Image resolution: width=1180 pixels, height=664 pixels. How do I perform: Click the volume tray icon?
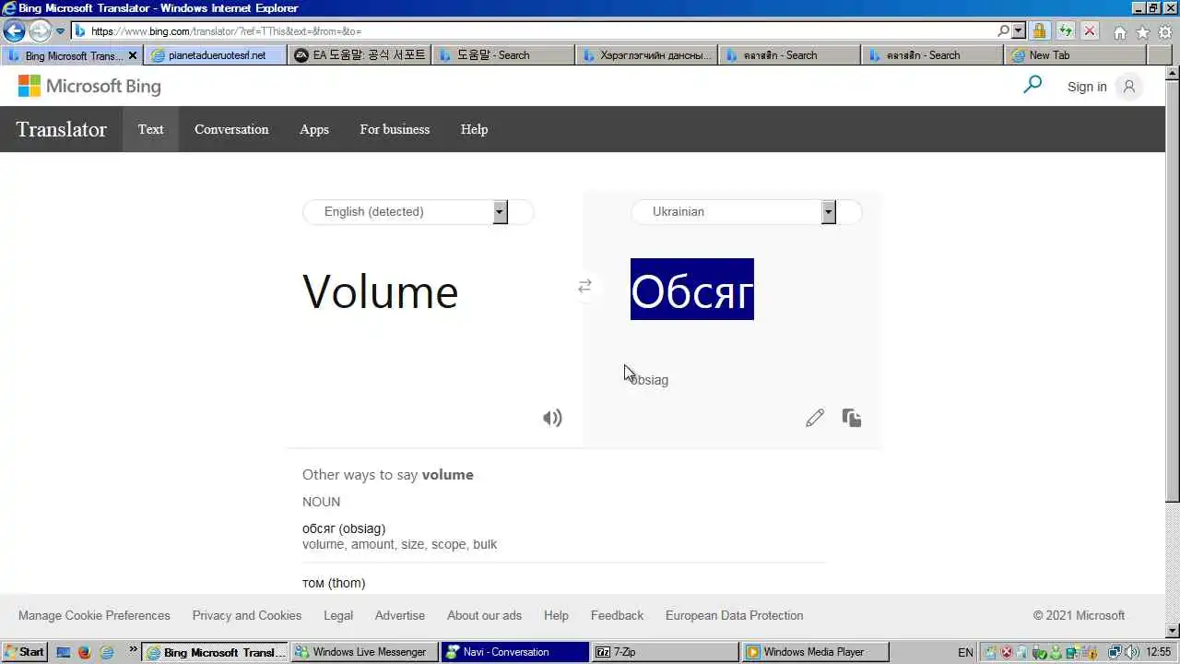click(1133, 652)
